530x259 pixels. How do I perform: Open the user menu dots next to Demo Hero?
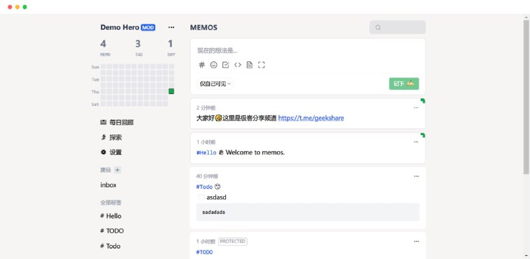pos(172,27)
